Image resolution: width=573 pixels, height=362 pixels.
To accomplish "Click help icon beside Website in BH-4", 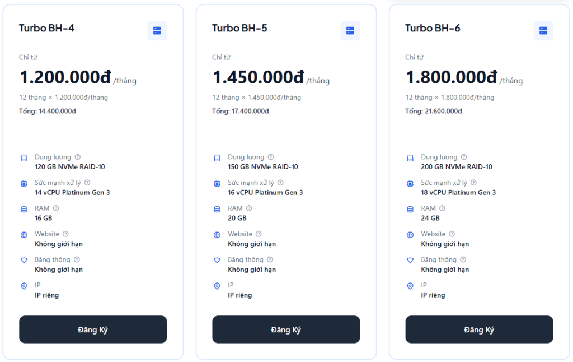I will (x=65, y=234).
